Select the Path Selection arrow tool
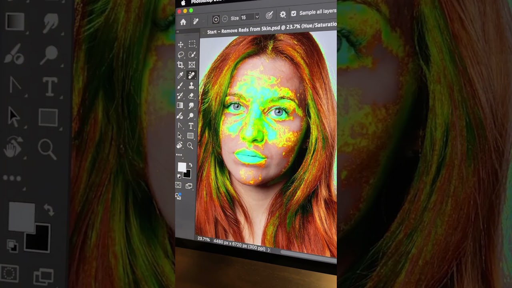Viewport: 512px width, 288px height. pos(180,136)
